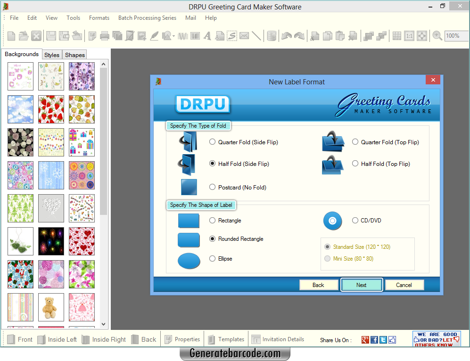The image size is (470, 361).
Task: Select Quarter Fold (Side Flip) radio button
Action: point(212,142)
